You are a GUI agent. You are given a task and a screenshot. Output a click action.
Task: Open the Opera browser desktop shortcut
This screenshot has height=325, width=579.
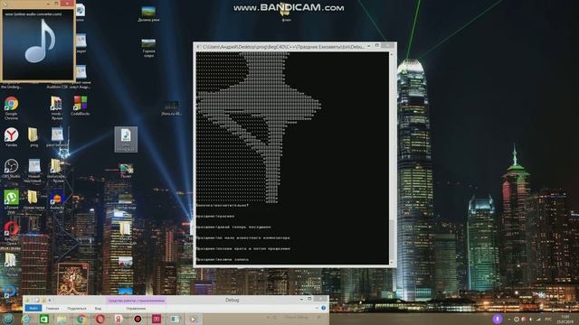click(x=11, y=233)
